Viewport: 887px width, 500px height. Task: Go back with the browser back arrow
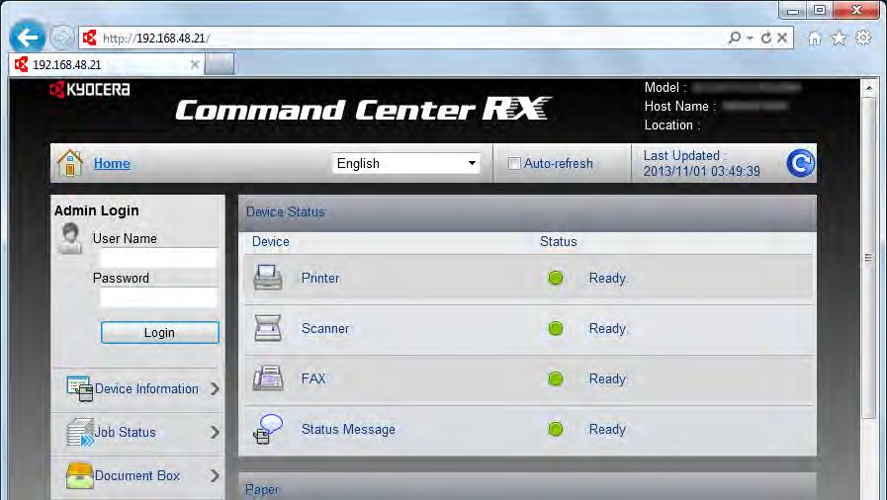(27, 38)
